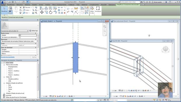Open the Vista ribbon tab
181x102 pixels.
click(78, 5)
